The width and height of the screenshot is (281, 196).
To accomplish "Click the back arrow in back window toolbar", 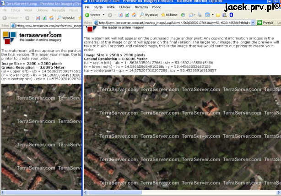I will [x=5, y=18].
